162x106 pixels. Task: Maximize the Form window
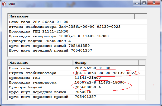tap(144, 3)
